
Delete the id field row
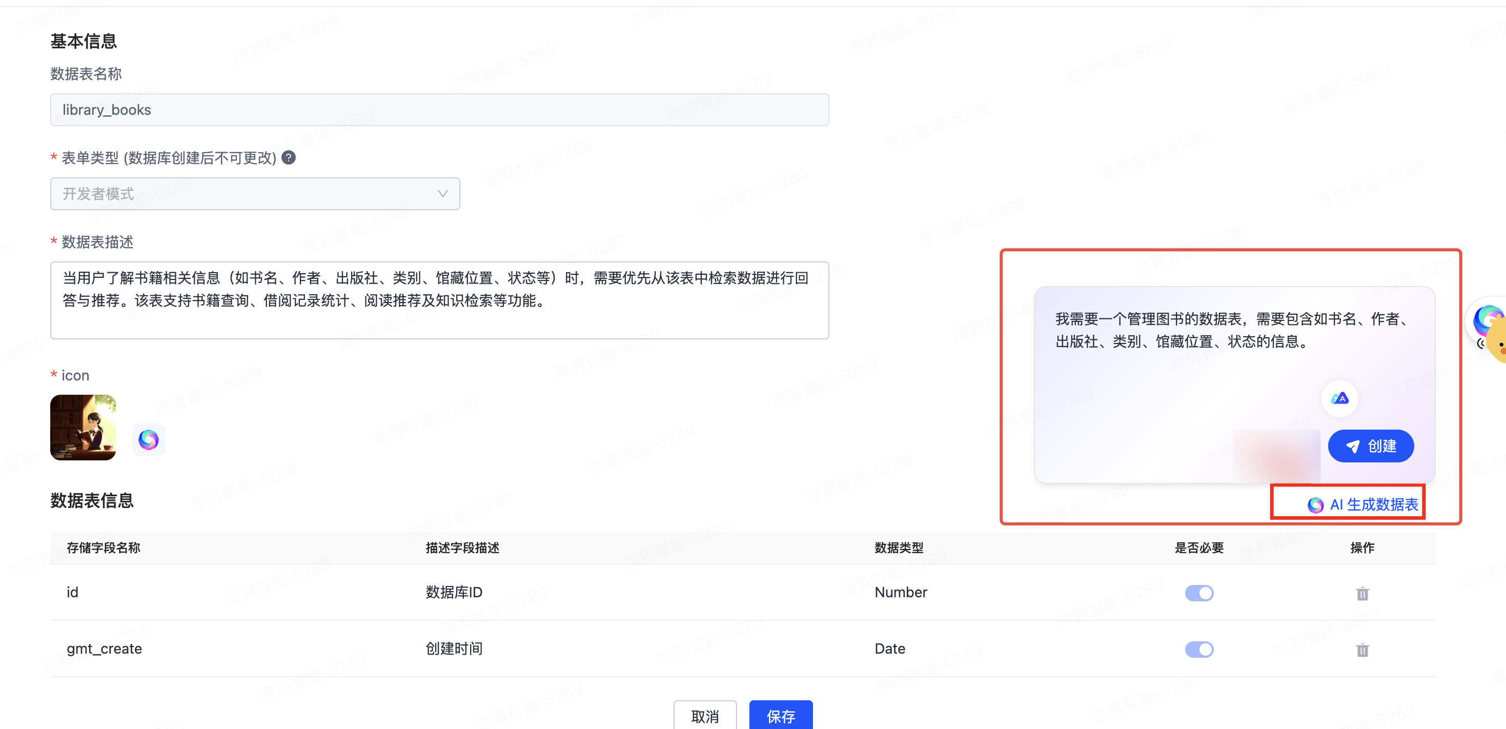[1362, 593]
